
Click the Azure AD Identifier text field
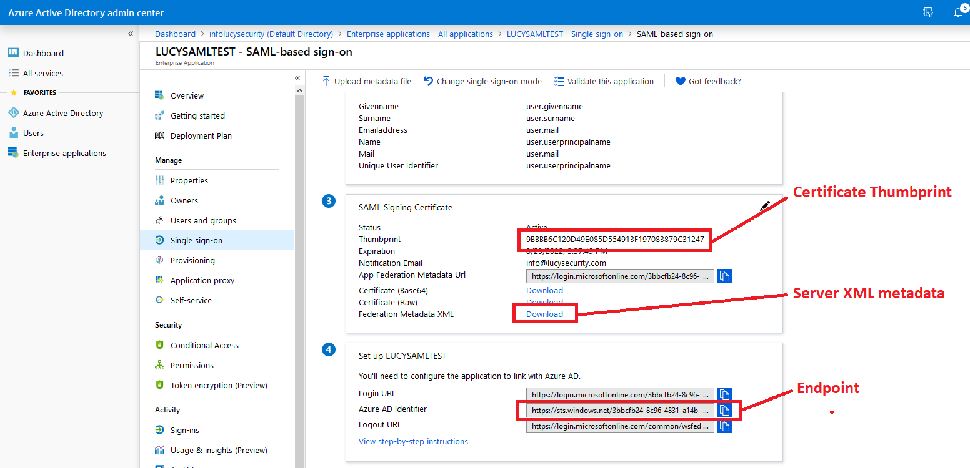tap(620, 410)
